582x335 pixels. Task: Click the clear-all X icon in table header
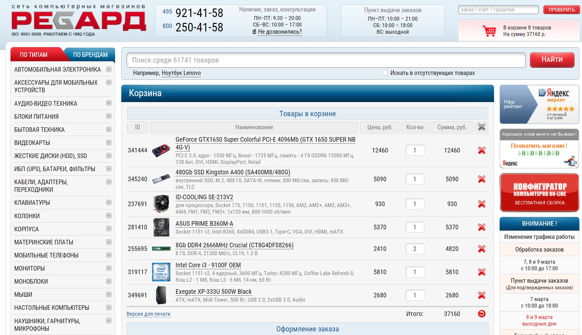pos(481,127)
